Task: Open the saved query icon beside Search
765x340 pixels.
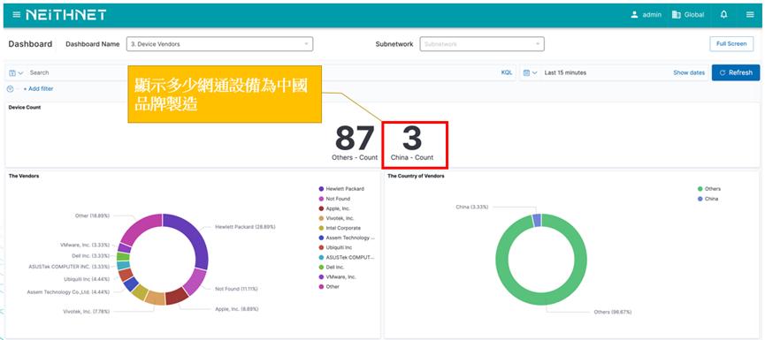Action: (16, 72)
